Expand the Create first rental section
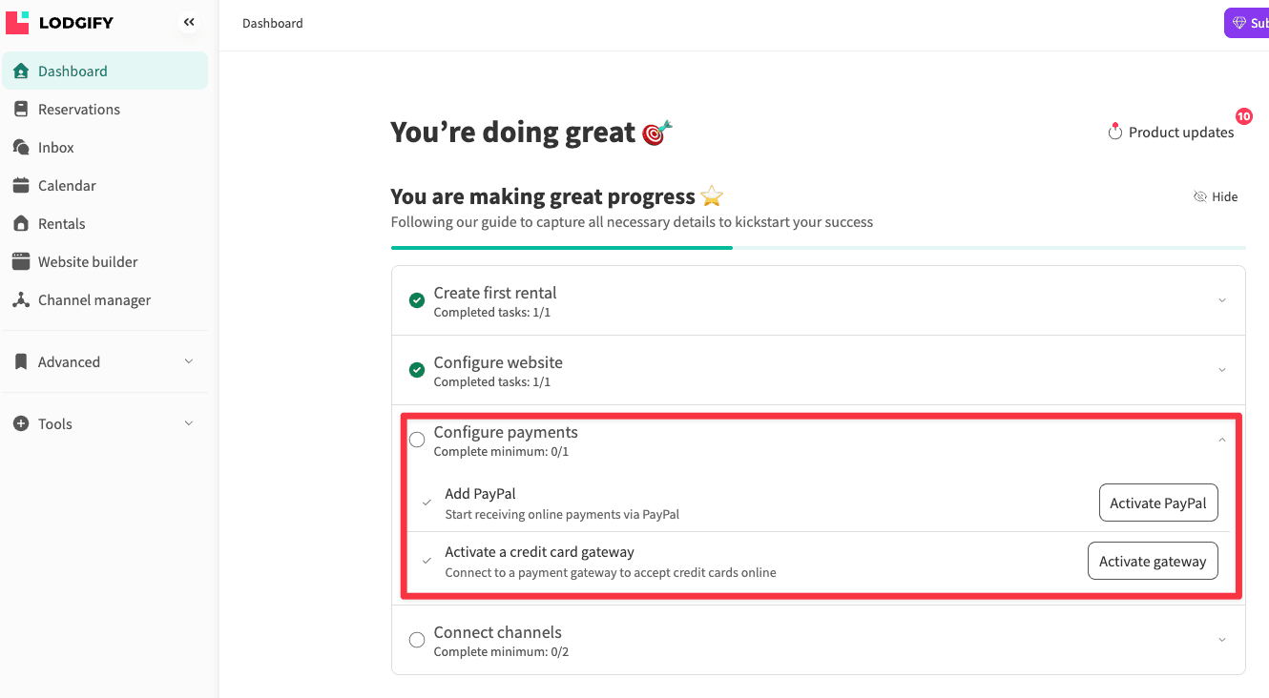The image size is (1269, 698). [1222, 299]
